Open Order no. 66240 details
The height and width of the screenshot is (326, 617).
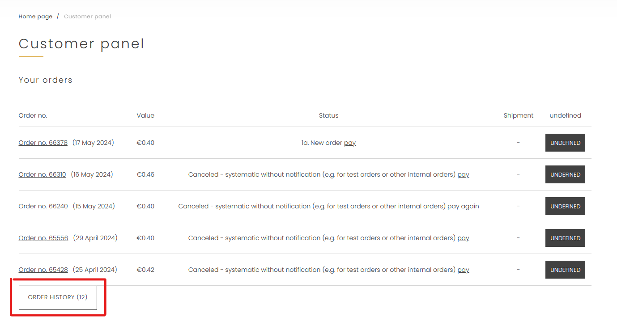(x=43, y=206)
